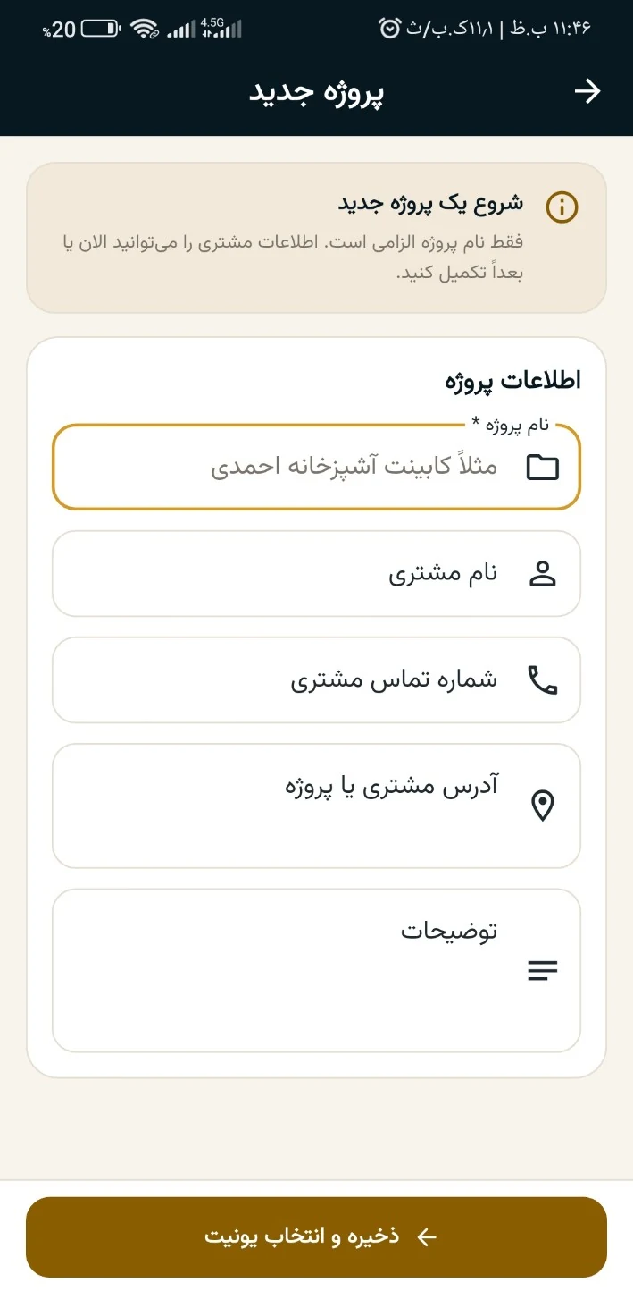
Task: Tap ذخیره و انتخاب یونیت button
Action: point(316,1236)
